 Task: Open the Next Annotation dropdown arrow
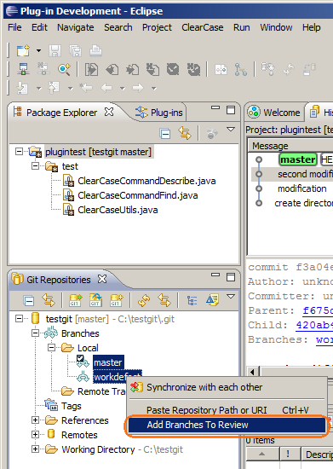[38, 88]
